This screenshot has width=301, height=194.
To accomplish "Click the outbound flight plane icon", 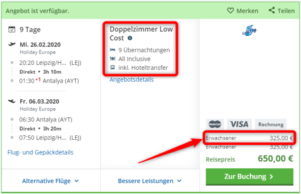I will [x=12, y=44].
